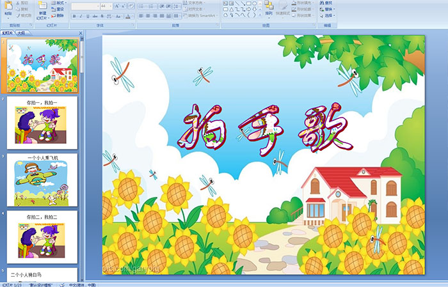The height and width of the screenshot is (287, 448).
Task: Toggle Strikethrough formatting
Action: coord(95,16)
